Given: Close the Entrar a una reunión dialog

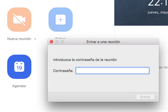Looking at the screenshot, I should tap(51, 42).
